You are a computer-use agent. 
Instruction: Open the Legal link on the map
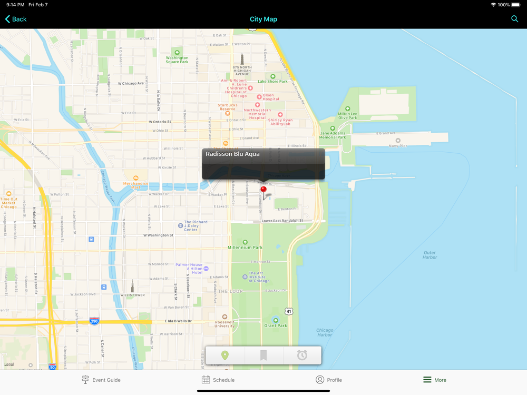[x=9, y=364]
